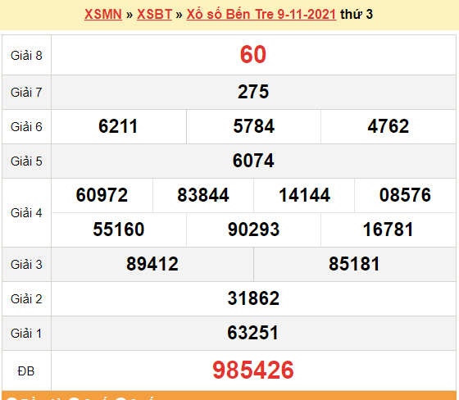Select the Giải 8 result 60
Viewport: 459px width, 400px height.
(x=253, y=54)
